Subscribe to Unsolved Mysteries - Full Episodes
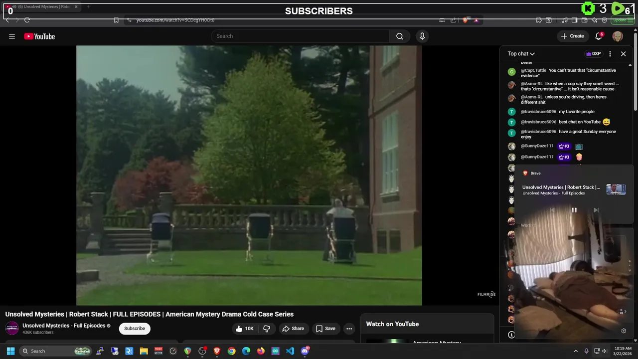The width and height of the screenshot is (638, 359). point(135,329)
